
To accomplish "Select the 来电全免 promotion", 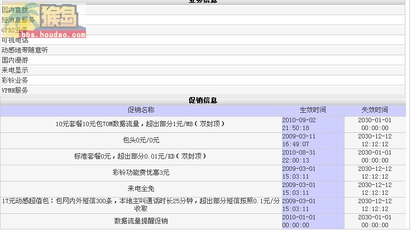I will 141,189.
